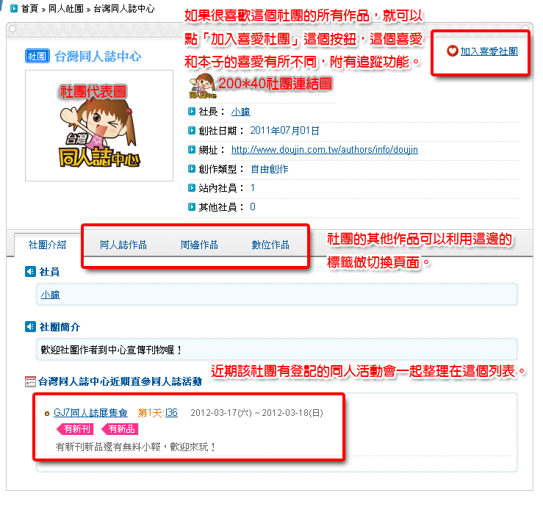Click the blue 社團 badge icon
This screenshot has height=518, width=543.
coord(37,56)
